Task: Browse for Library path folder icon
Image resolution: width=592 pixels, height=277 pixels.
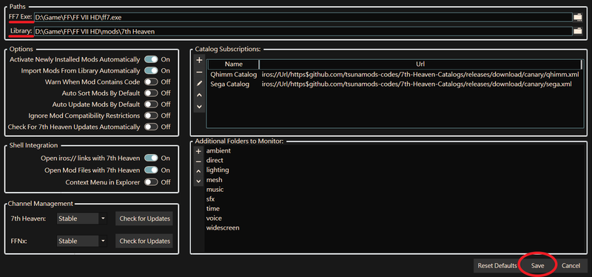Action: 578,31
